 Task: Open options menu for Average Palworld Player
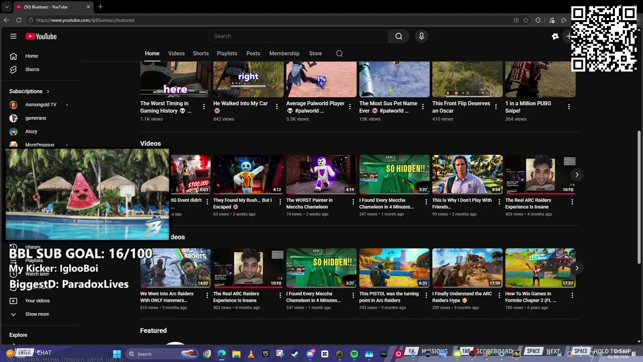click(350, 107)
